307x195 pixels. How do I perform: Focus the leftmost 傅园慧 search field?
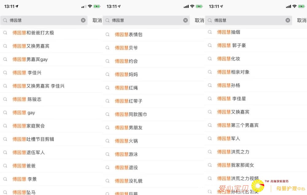click(43, 20)
